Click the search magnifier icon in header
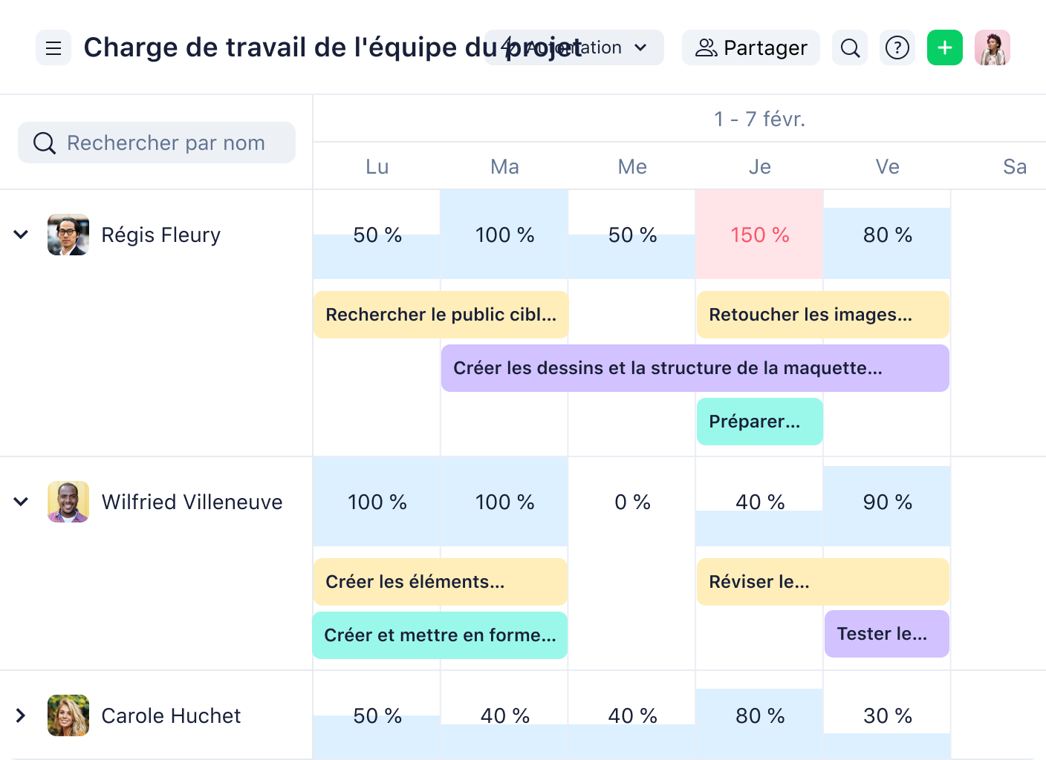The width and height of the screenshot is (1046, 760). [x=850, y=48]
